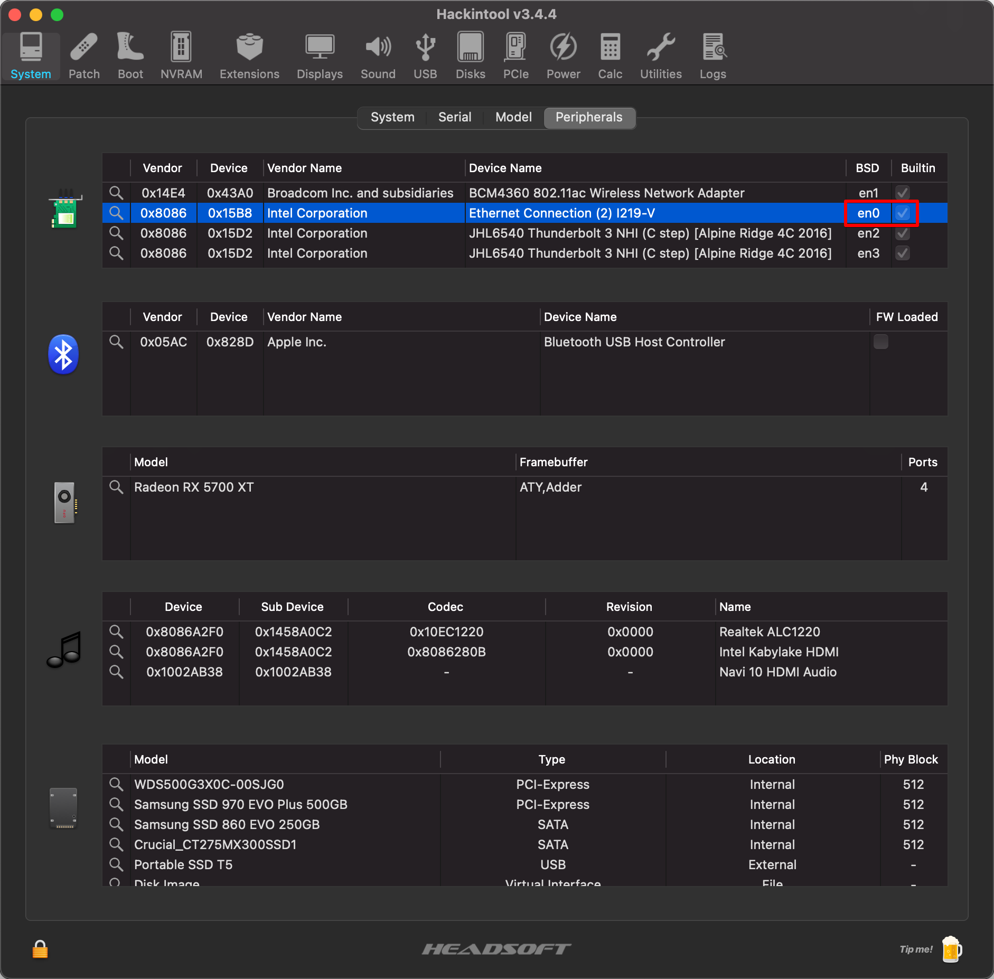Toggle Builtin checkbox for BCM4360 en1
Screen dimensions: 994x979
pos(903,193)
